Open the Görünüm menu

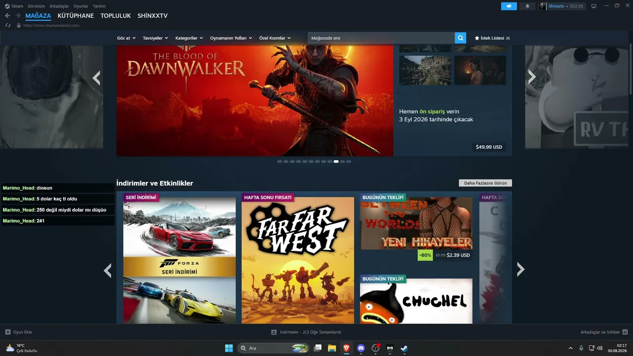coord(36,6)
